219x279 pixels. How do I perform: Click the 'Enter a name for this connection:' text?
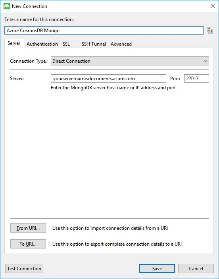[x=39, y=19]
